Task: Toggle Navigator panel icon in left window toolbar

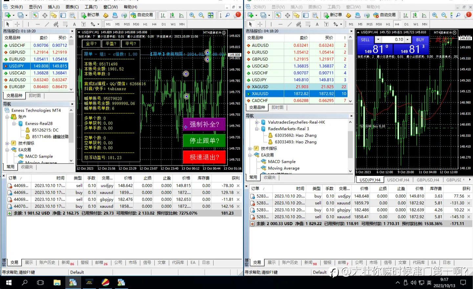Action: tap(54, 15)
